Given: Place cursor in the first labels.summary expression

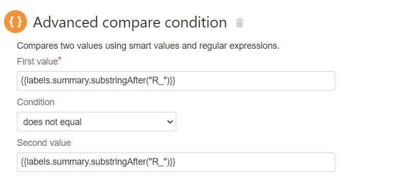Looking at the screenshot, I should pos(98,81).
